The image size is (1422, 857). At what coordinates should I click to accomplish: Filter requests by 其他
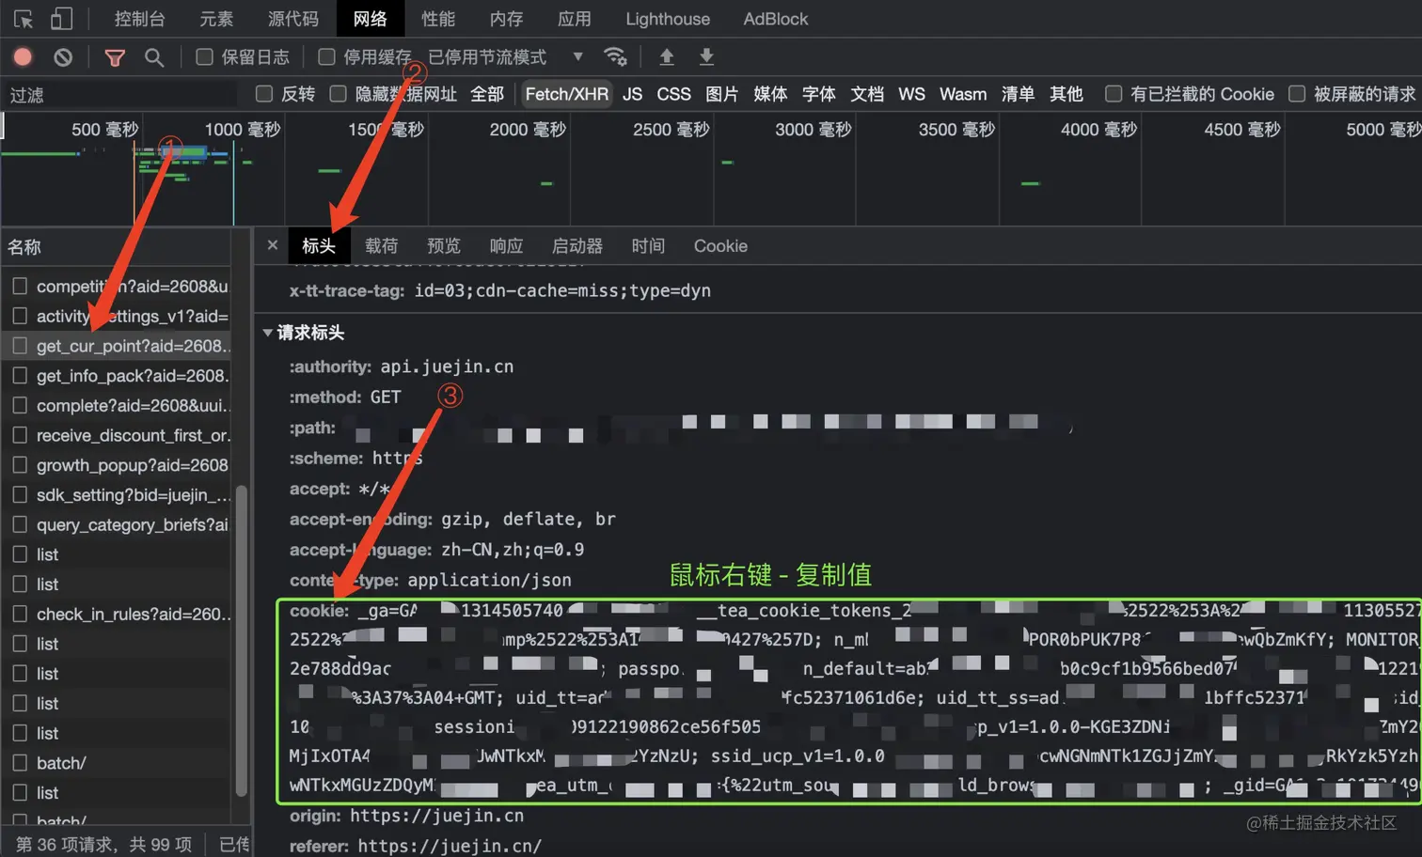[x=1066, y=94]
